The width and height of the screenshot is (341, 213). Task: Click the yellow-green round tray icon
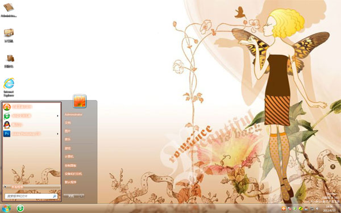point(301,208)
